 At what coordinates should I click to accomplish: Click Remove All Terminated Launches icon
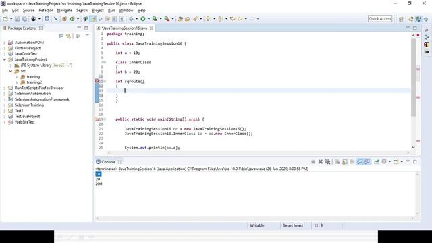327,162
